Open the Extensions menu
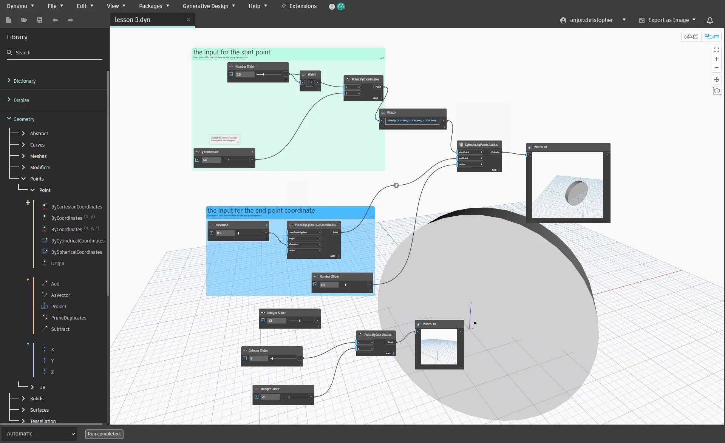This screenshot has width=725, height=443. [x=299, y=6]
